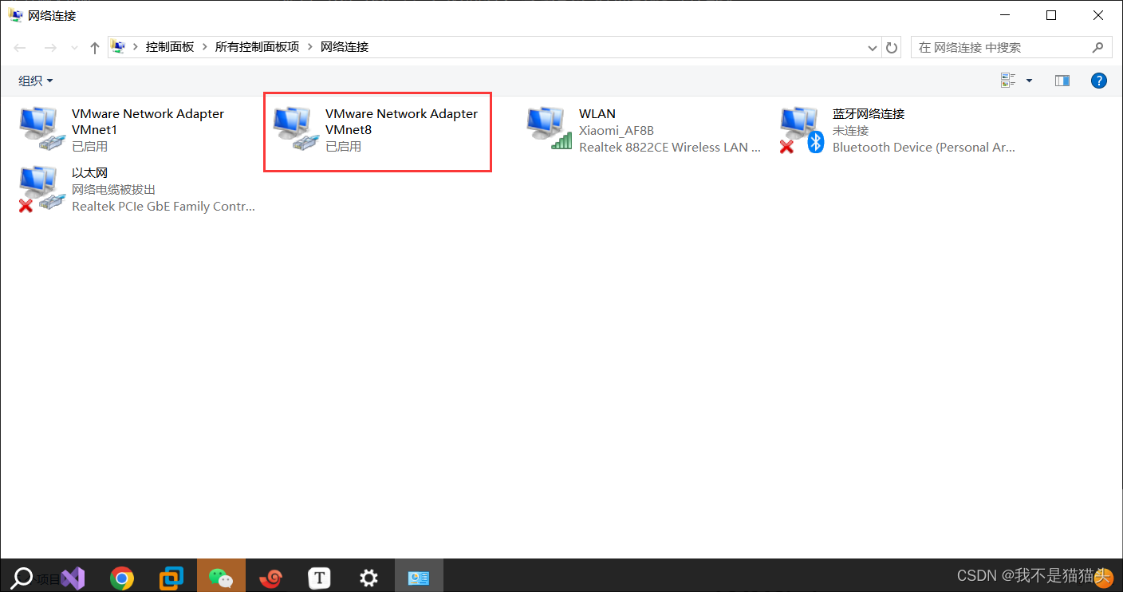Select the WLAN connection icon
Viewport: 1123px width, 592px height.
coord(550,130)
